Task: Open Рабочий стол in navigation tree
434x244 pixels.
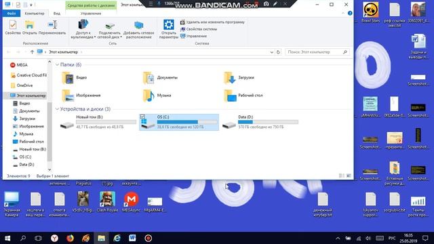Action: [x=28, y=142]
